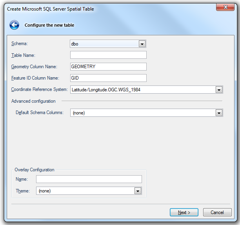This screenshot has width=240, height=225.
Task: Focus the Overlay Configuration Name field
Action: pyautogui.click(x=89, y=179)
